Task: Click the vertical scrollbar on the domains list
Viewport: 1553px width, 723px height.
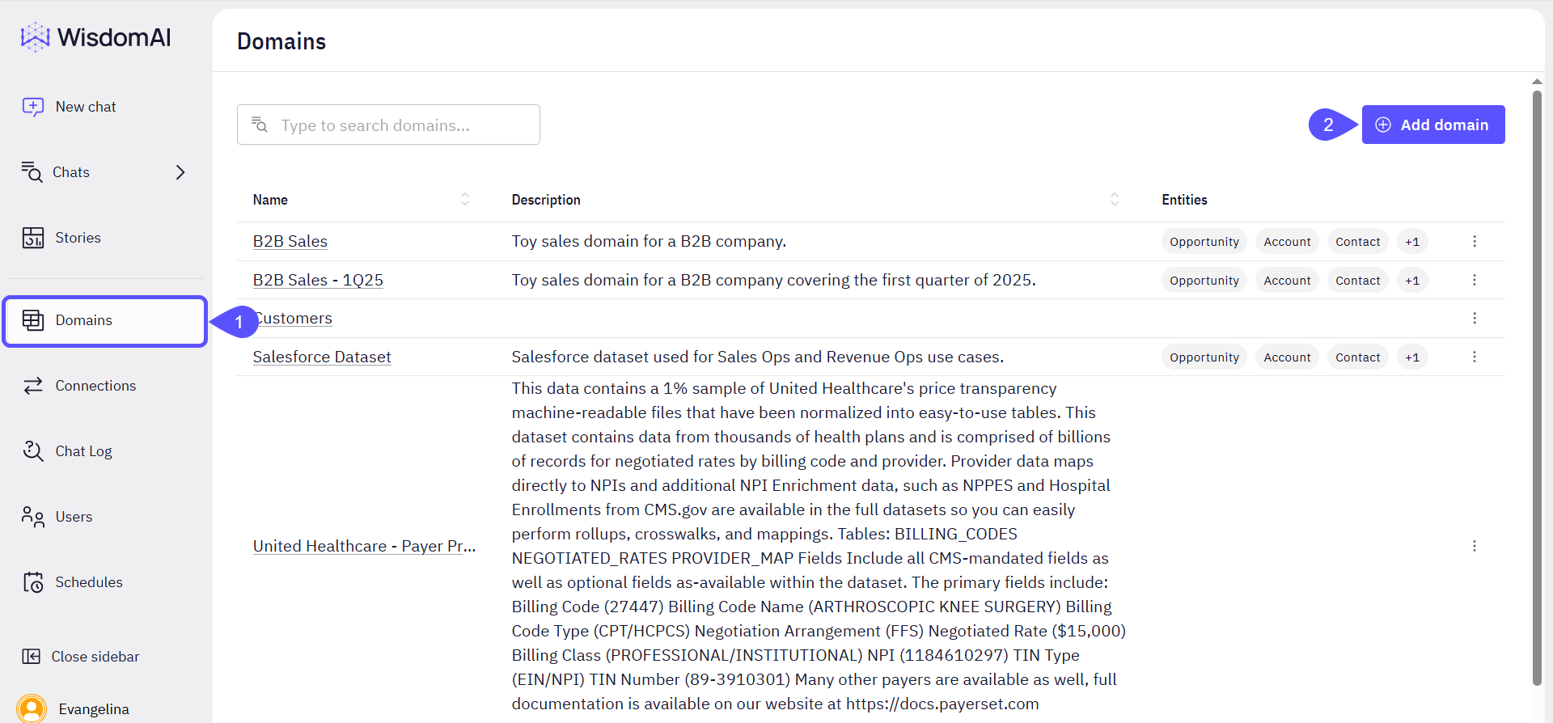Action: 1537,388
